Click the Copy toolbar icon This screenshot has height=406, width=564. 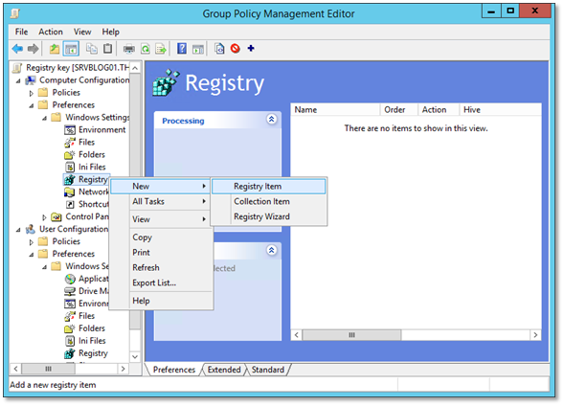pos(92,49)
